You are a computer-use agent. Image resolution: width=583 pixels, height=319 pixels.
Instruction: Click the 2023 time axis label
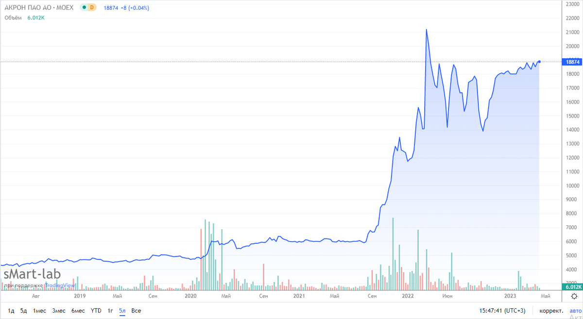[x=510, y=296]
